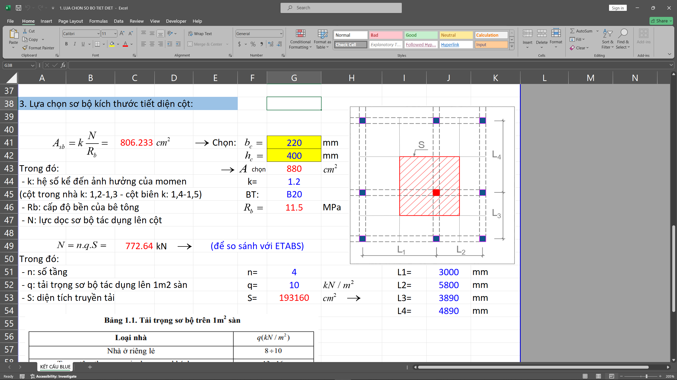Click the Format Painter icon
This screenshot has width=677, height=380.
coord(25,48)
